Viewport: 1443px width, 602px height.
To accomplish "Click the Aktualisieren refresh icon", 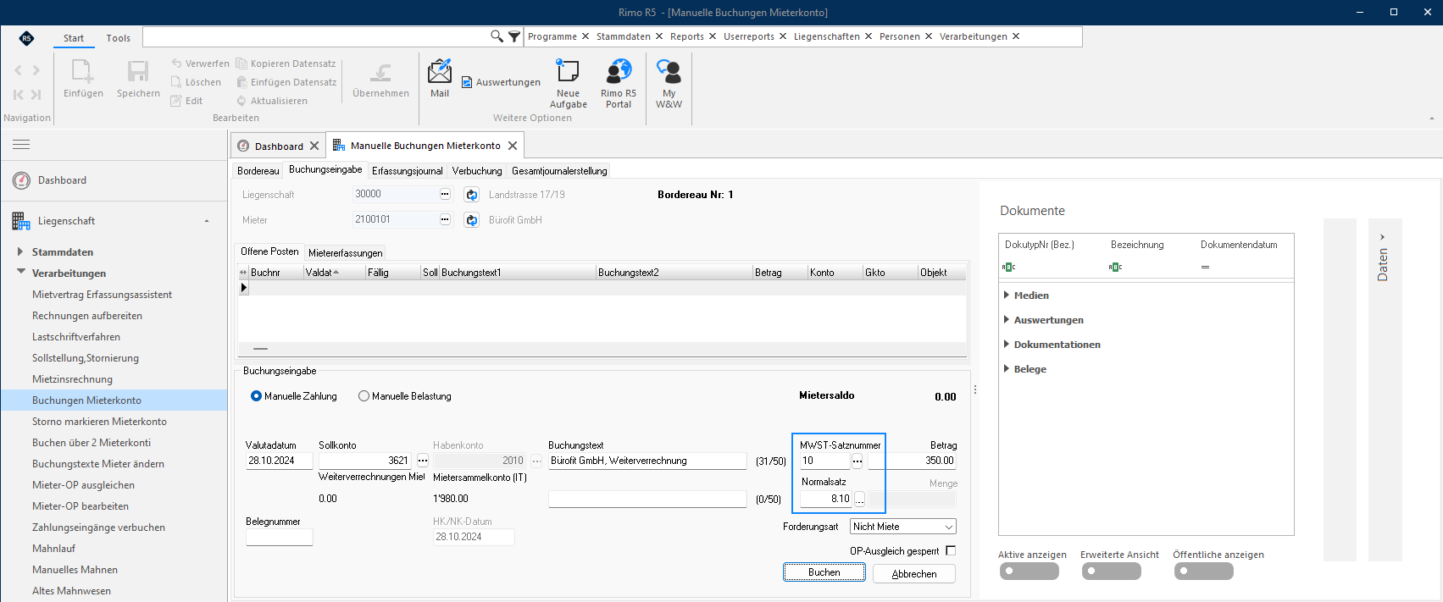I will coord(241,101).
